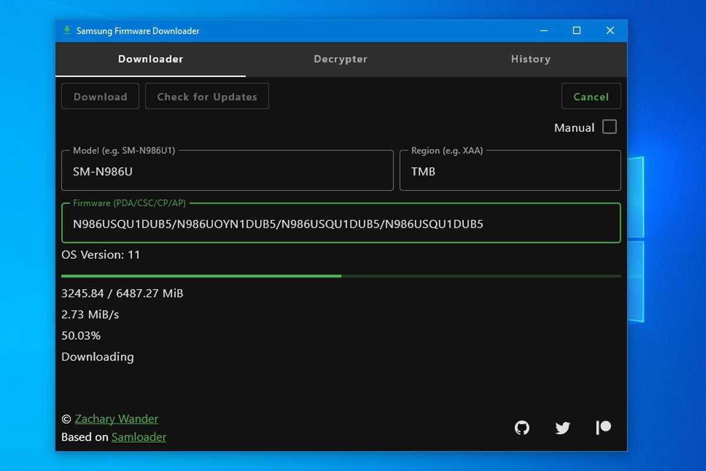Close the Samsung Firmware Downloader window

[610, 31]
